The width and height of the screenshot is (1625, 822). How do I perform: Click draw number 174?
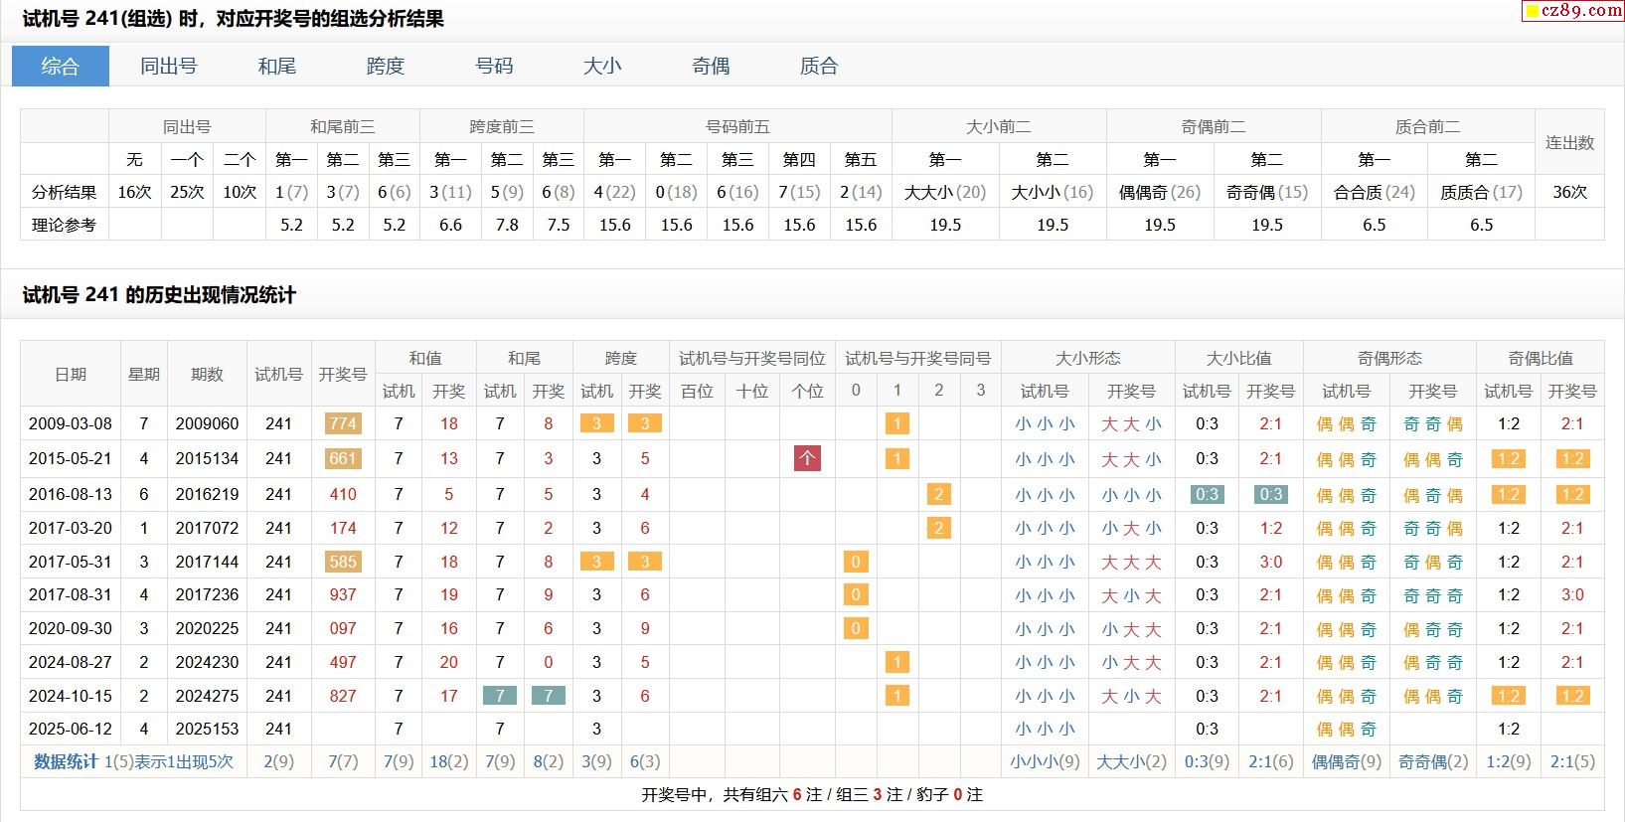tap(343, 528)
